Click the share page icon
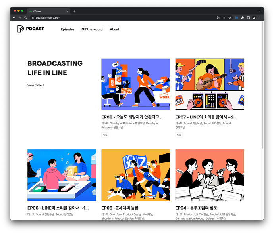The image size is (274, 233). [224, 17]
